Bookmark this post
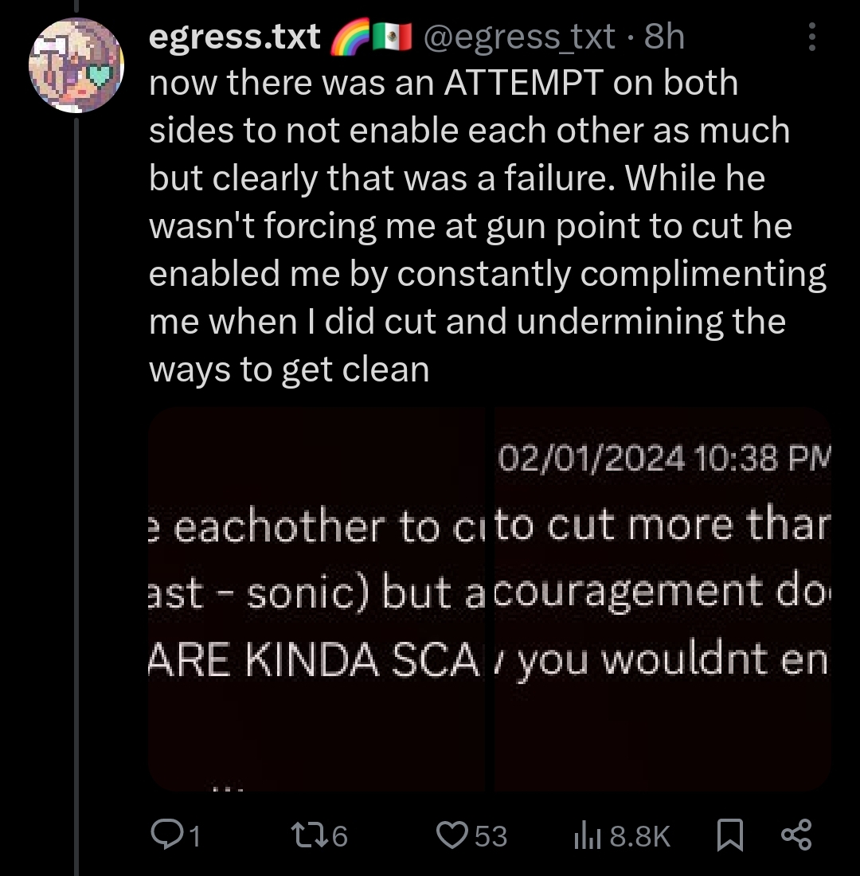 [x=729, y=835]
